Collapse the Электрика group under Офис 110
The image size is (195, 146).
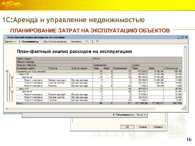point(12,77)
